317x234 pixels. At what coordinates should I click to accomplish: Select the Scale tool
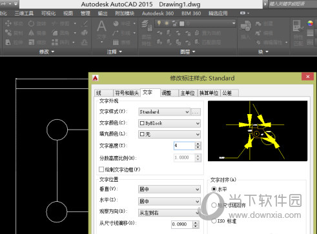[37, 43]
